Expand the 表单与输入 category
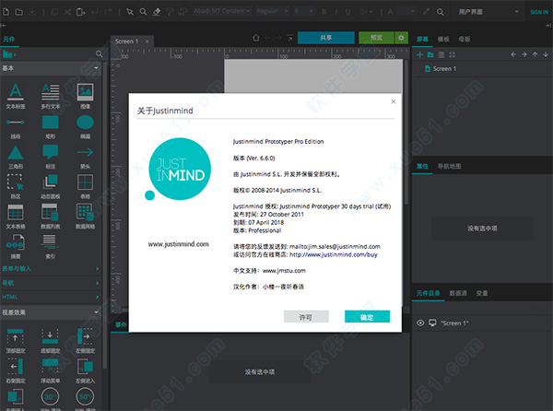Viewport: 553px width, 411px height. point(51,268)
